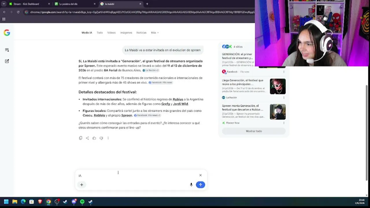This screenshot has width=370, height=208.
Task: Switch to the La palabra del día tab
Action: pyautogui.click(x=75, y=4)
